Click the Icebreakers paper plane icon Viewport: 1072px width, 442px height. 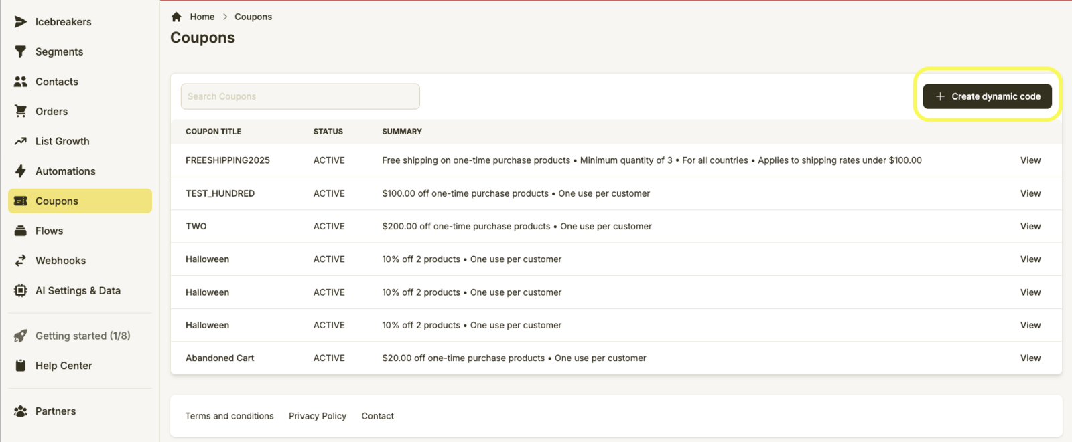pos(21,22)
